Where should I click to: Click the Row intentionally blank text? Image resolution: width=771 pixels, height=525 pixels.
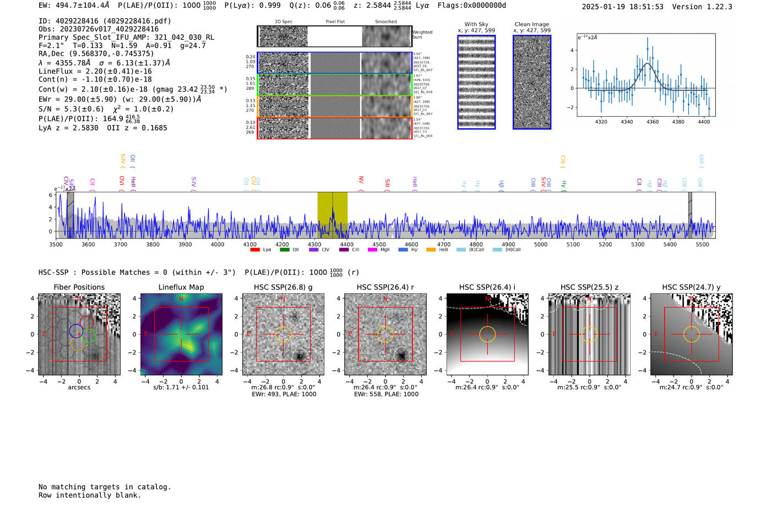tap(90, 495)
